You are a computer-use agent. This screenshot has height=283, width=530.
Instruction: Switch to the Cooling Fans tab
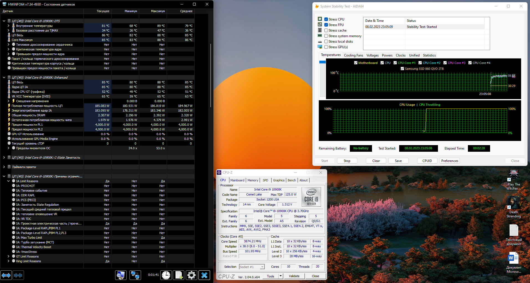(353, 55)
